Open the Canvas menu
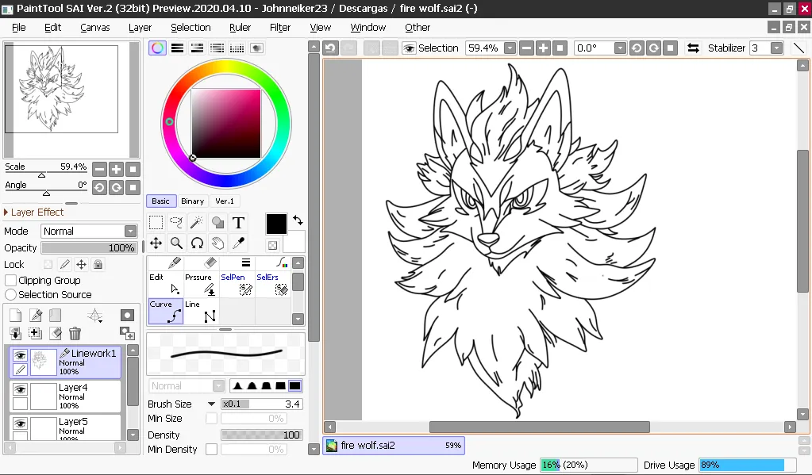 point(94,28)
